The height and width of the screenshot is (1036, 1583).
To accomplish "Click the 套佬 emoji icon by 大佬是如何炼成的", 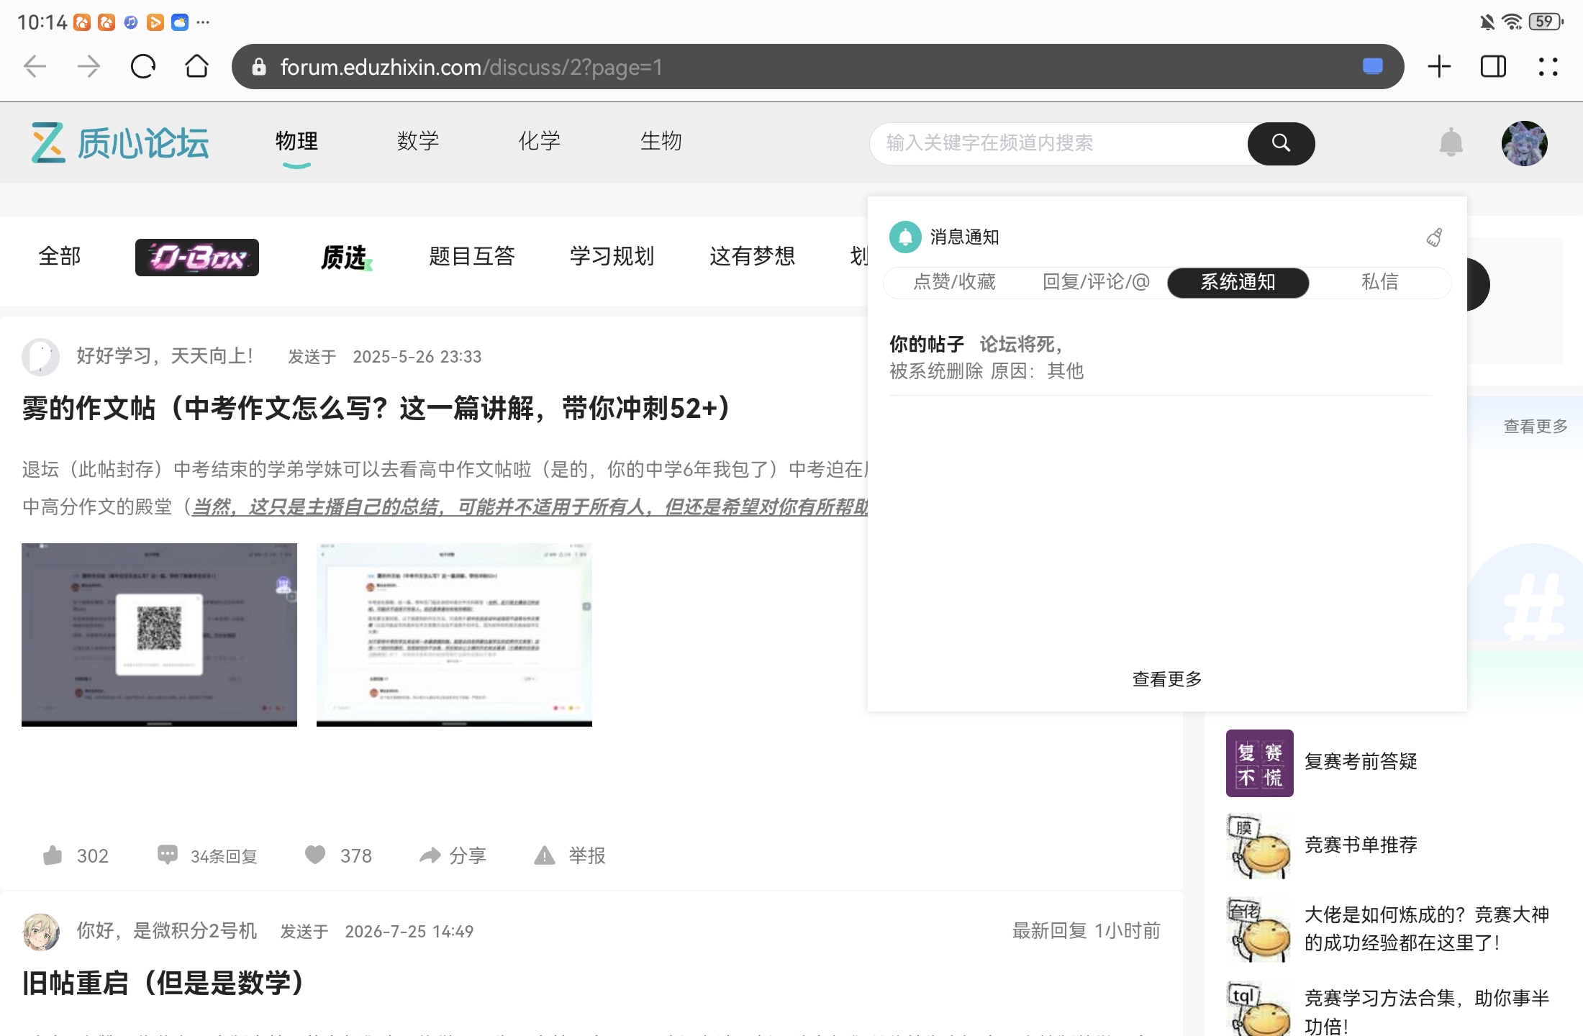I will point(1259,930).
